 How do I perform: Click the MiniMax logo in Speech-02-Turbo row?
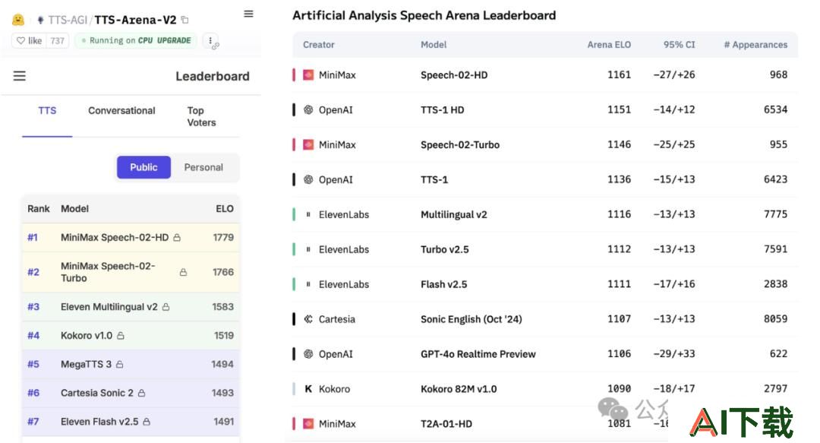[x=308, y=144]
